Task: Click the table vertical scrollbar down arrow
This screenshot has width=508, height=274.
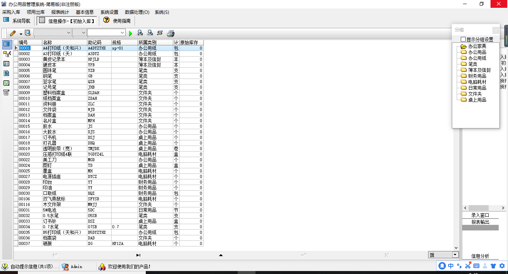Action: (456, 248)
